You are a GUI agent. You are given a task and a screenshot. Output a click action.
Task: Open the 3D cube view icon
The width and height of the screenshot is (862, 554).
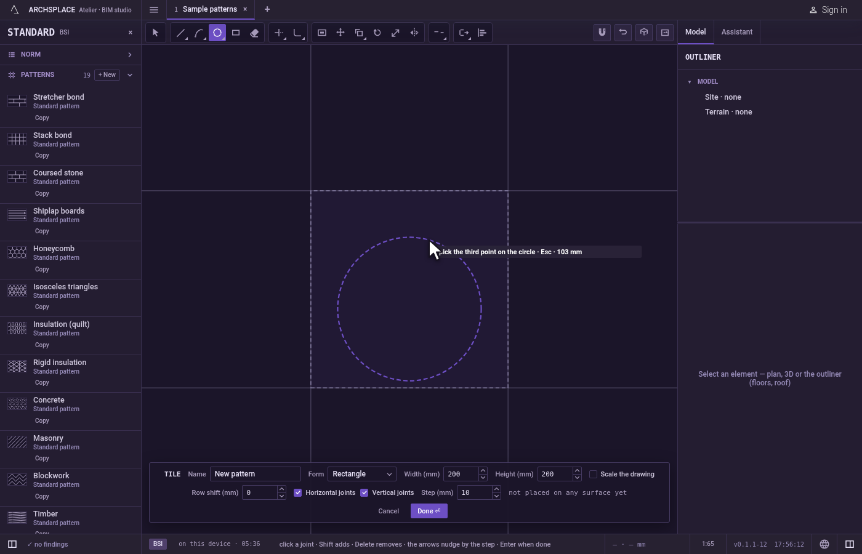pyautogui.click(x=644, y=33)
